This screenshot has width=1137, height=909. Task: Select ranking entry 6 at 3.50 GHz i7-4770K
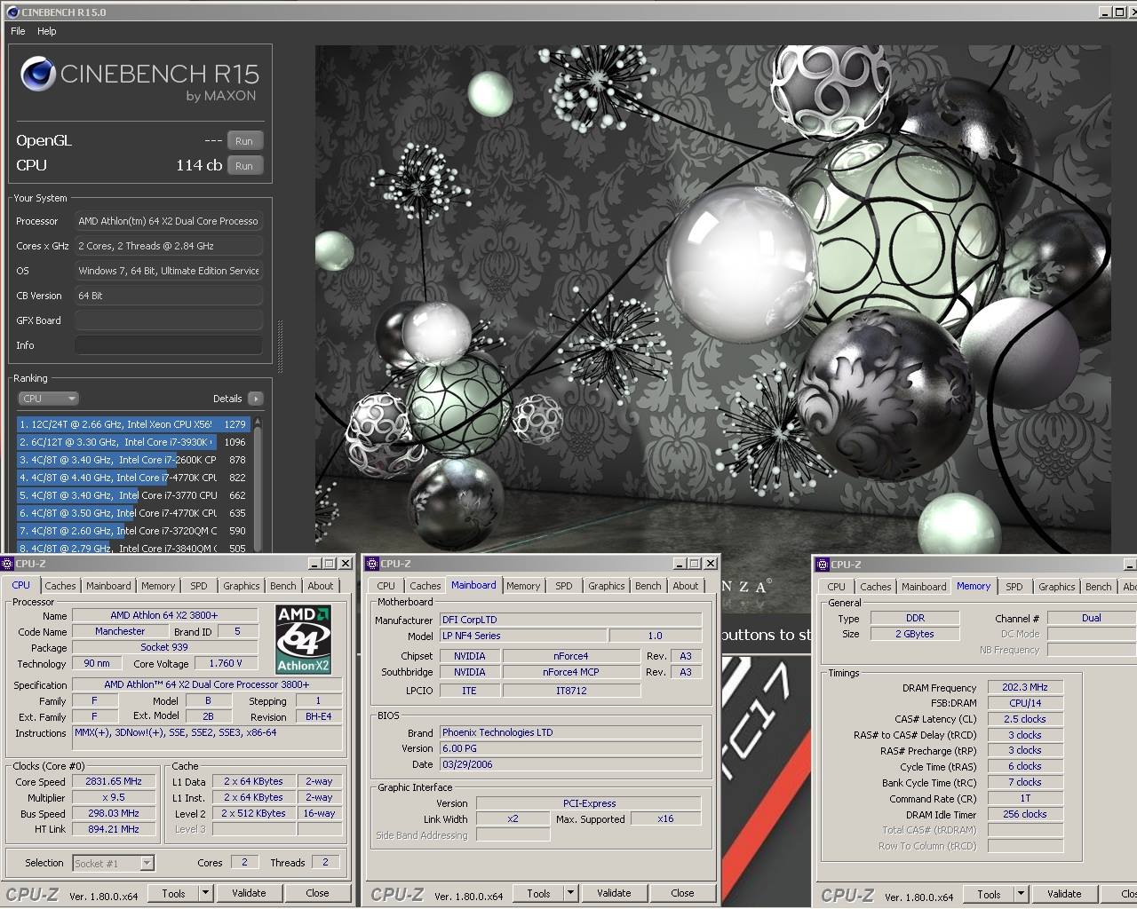133,513
